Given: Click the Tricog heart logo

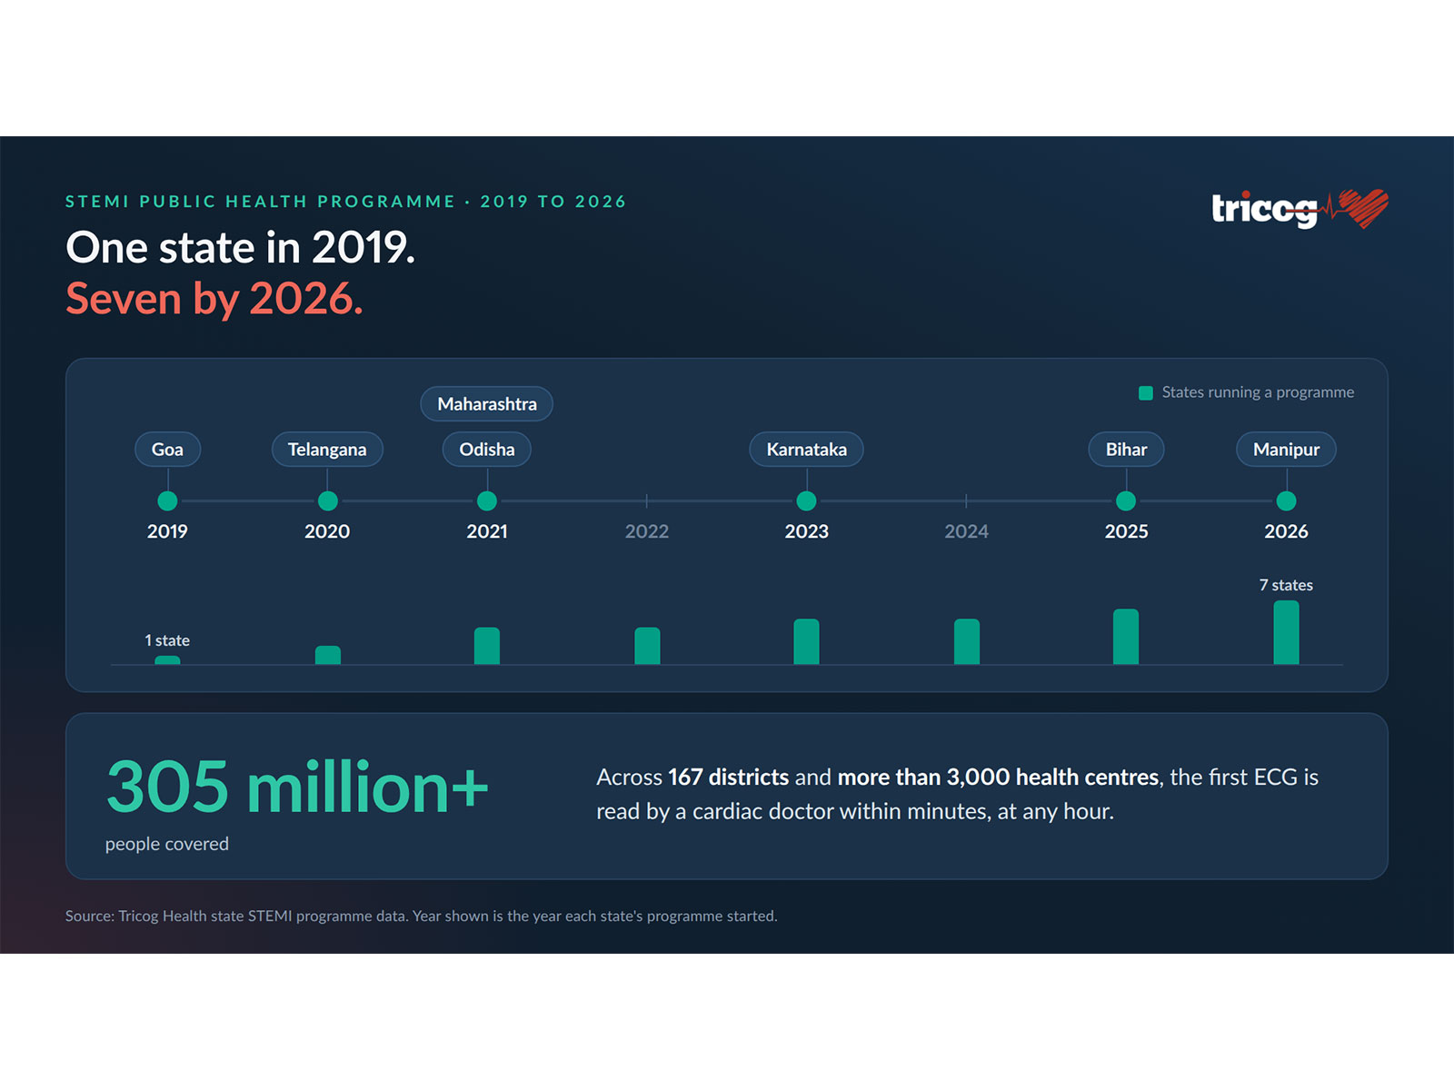Looking at the screenshot, I should [1300, 209].
